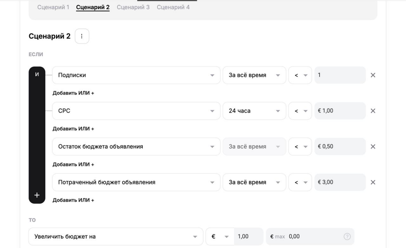Switch to the Сценарий 3 tab

point(133,7)
